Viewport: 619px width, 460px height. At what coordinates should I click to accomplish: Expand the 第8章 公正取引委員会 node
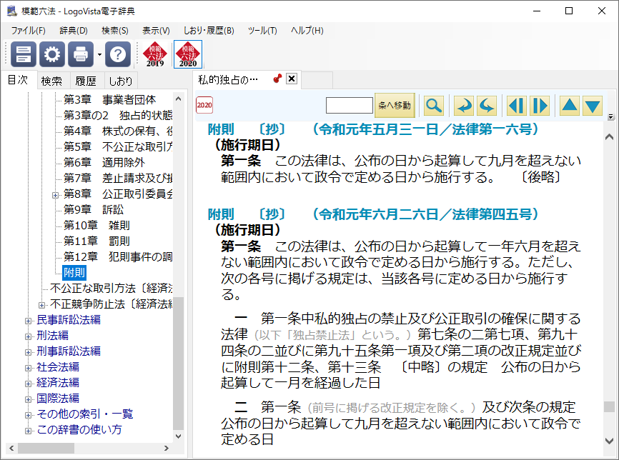coord(55,195)
